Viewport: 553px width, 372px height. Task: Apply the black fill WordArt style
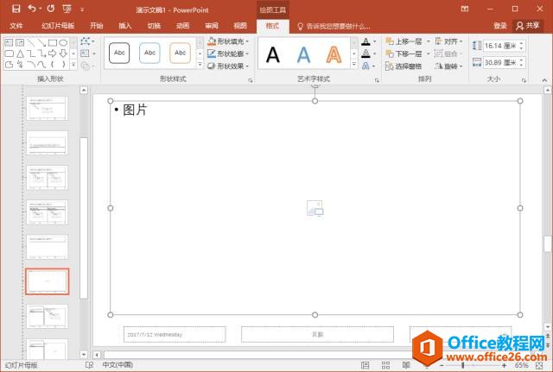click(x=273, y=54)
